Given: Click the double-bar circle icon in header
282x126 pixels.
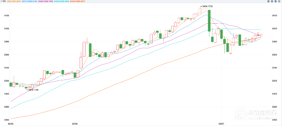Looking at the screenshot, I should pos(268,1).
